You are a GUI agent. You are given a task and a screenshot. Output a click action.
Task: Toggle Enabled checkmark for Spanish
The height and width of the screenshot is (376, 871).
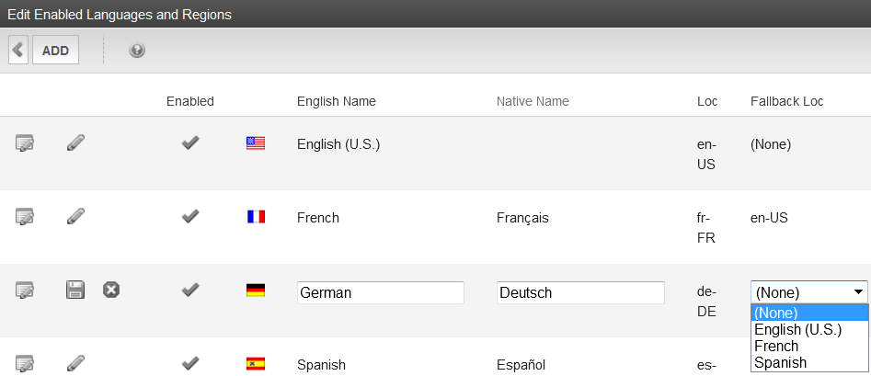coord(190,363)
